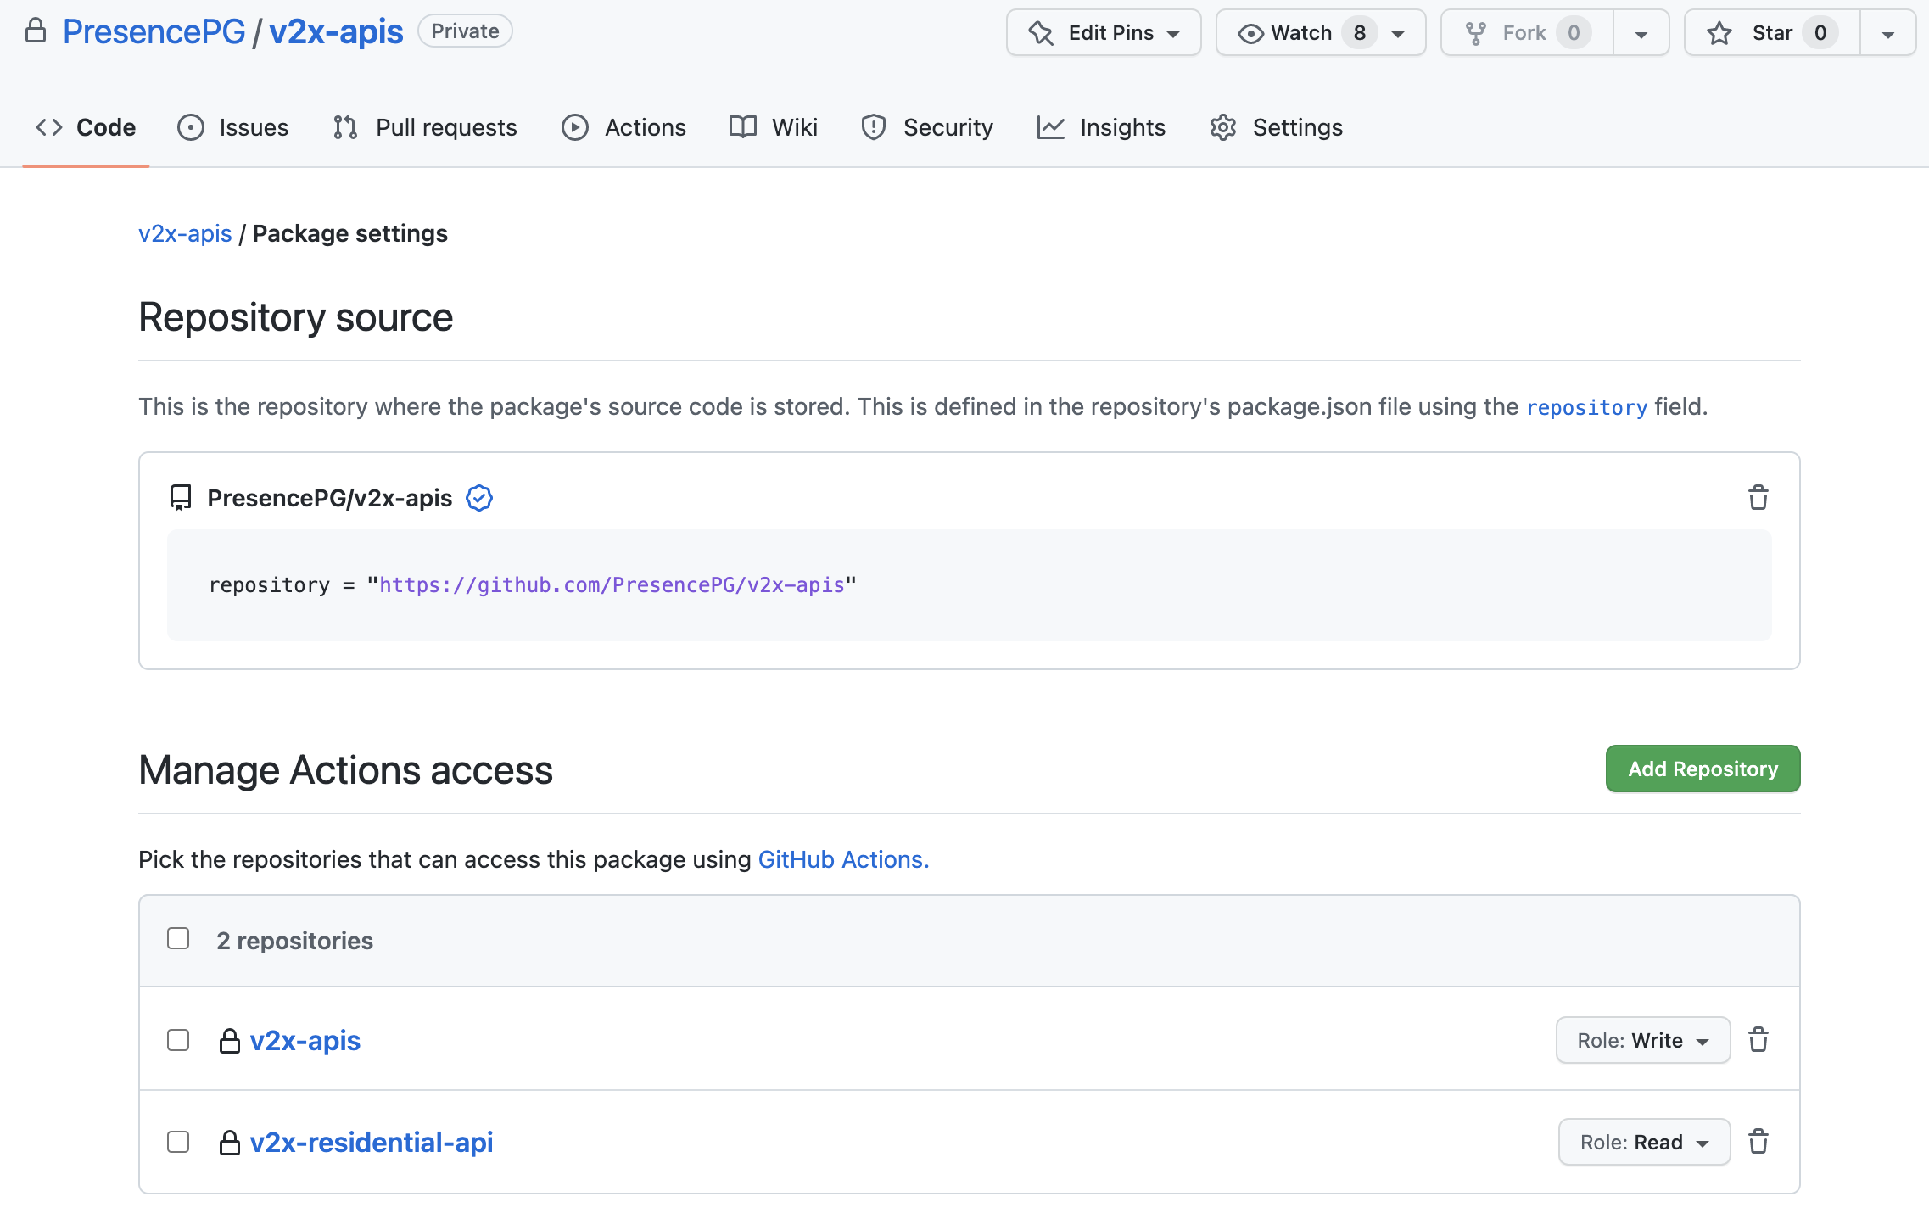Click the PresencePG/v2x-apis source name
1929x1230 pixels.
point(330,498)
